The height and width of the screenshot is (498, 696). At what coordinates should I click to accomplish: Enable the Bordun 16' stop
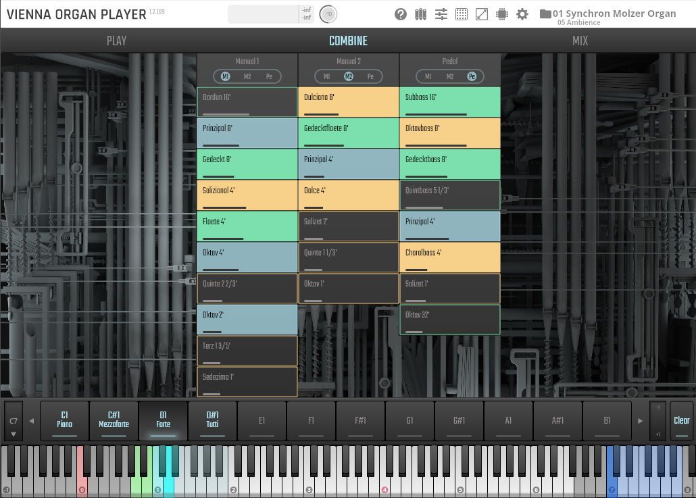click(247, 101)
